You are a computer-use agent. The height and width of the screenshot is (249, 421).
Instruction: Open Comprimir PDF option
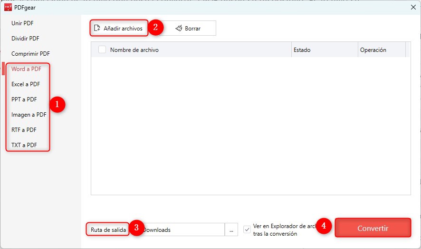(x=30, y=54)
